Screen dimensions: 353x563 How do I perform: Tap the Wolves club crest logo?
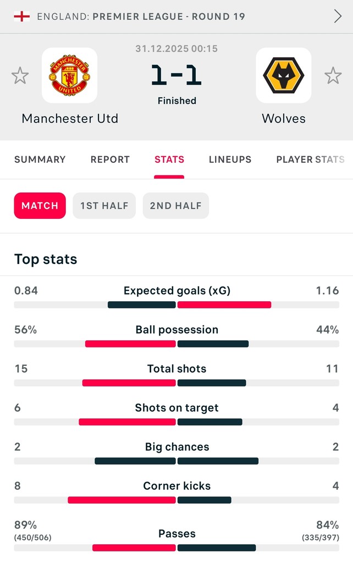[283, 75]
